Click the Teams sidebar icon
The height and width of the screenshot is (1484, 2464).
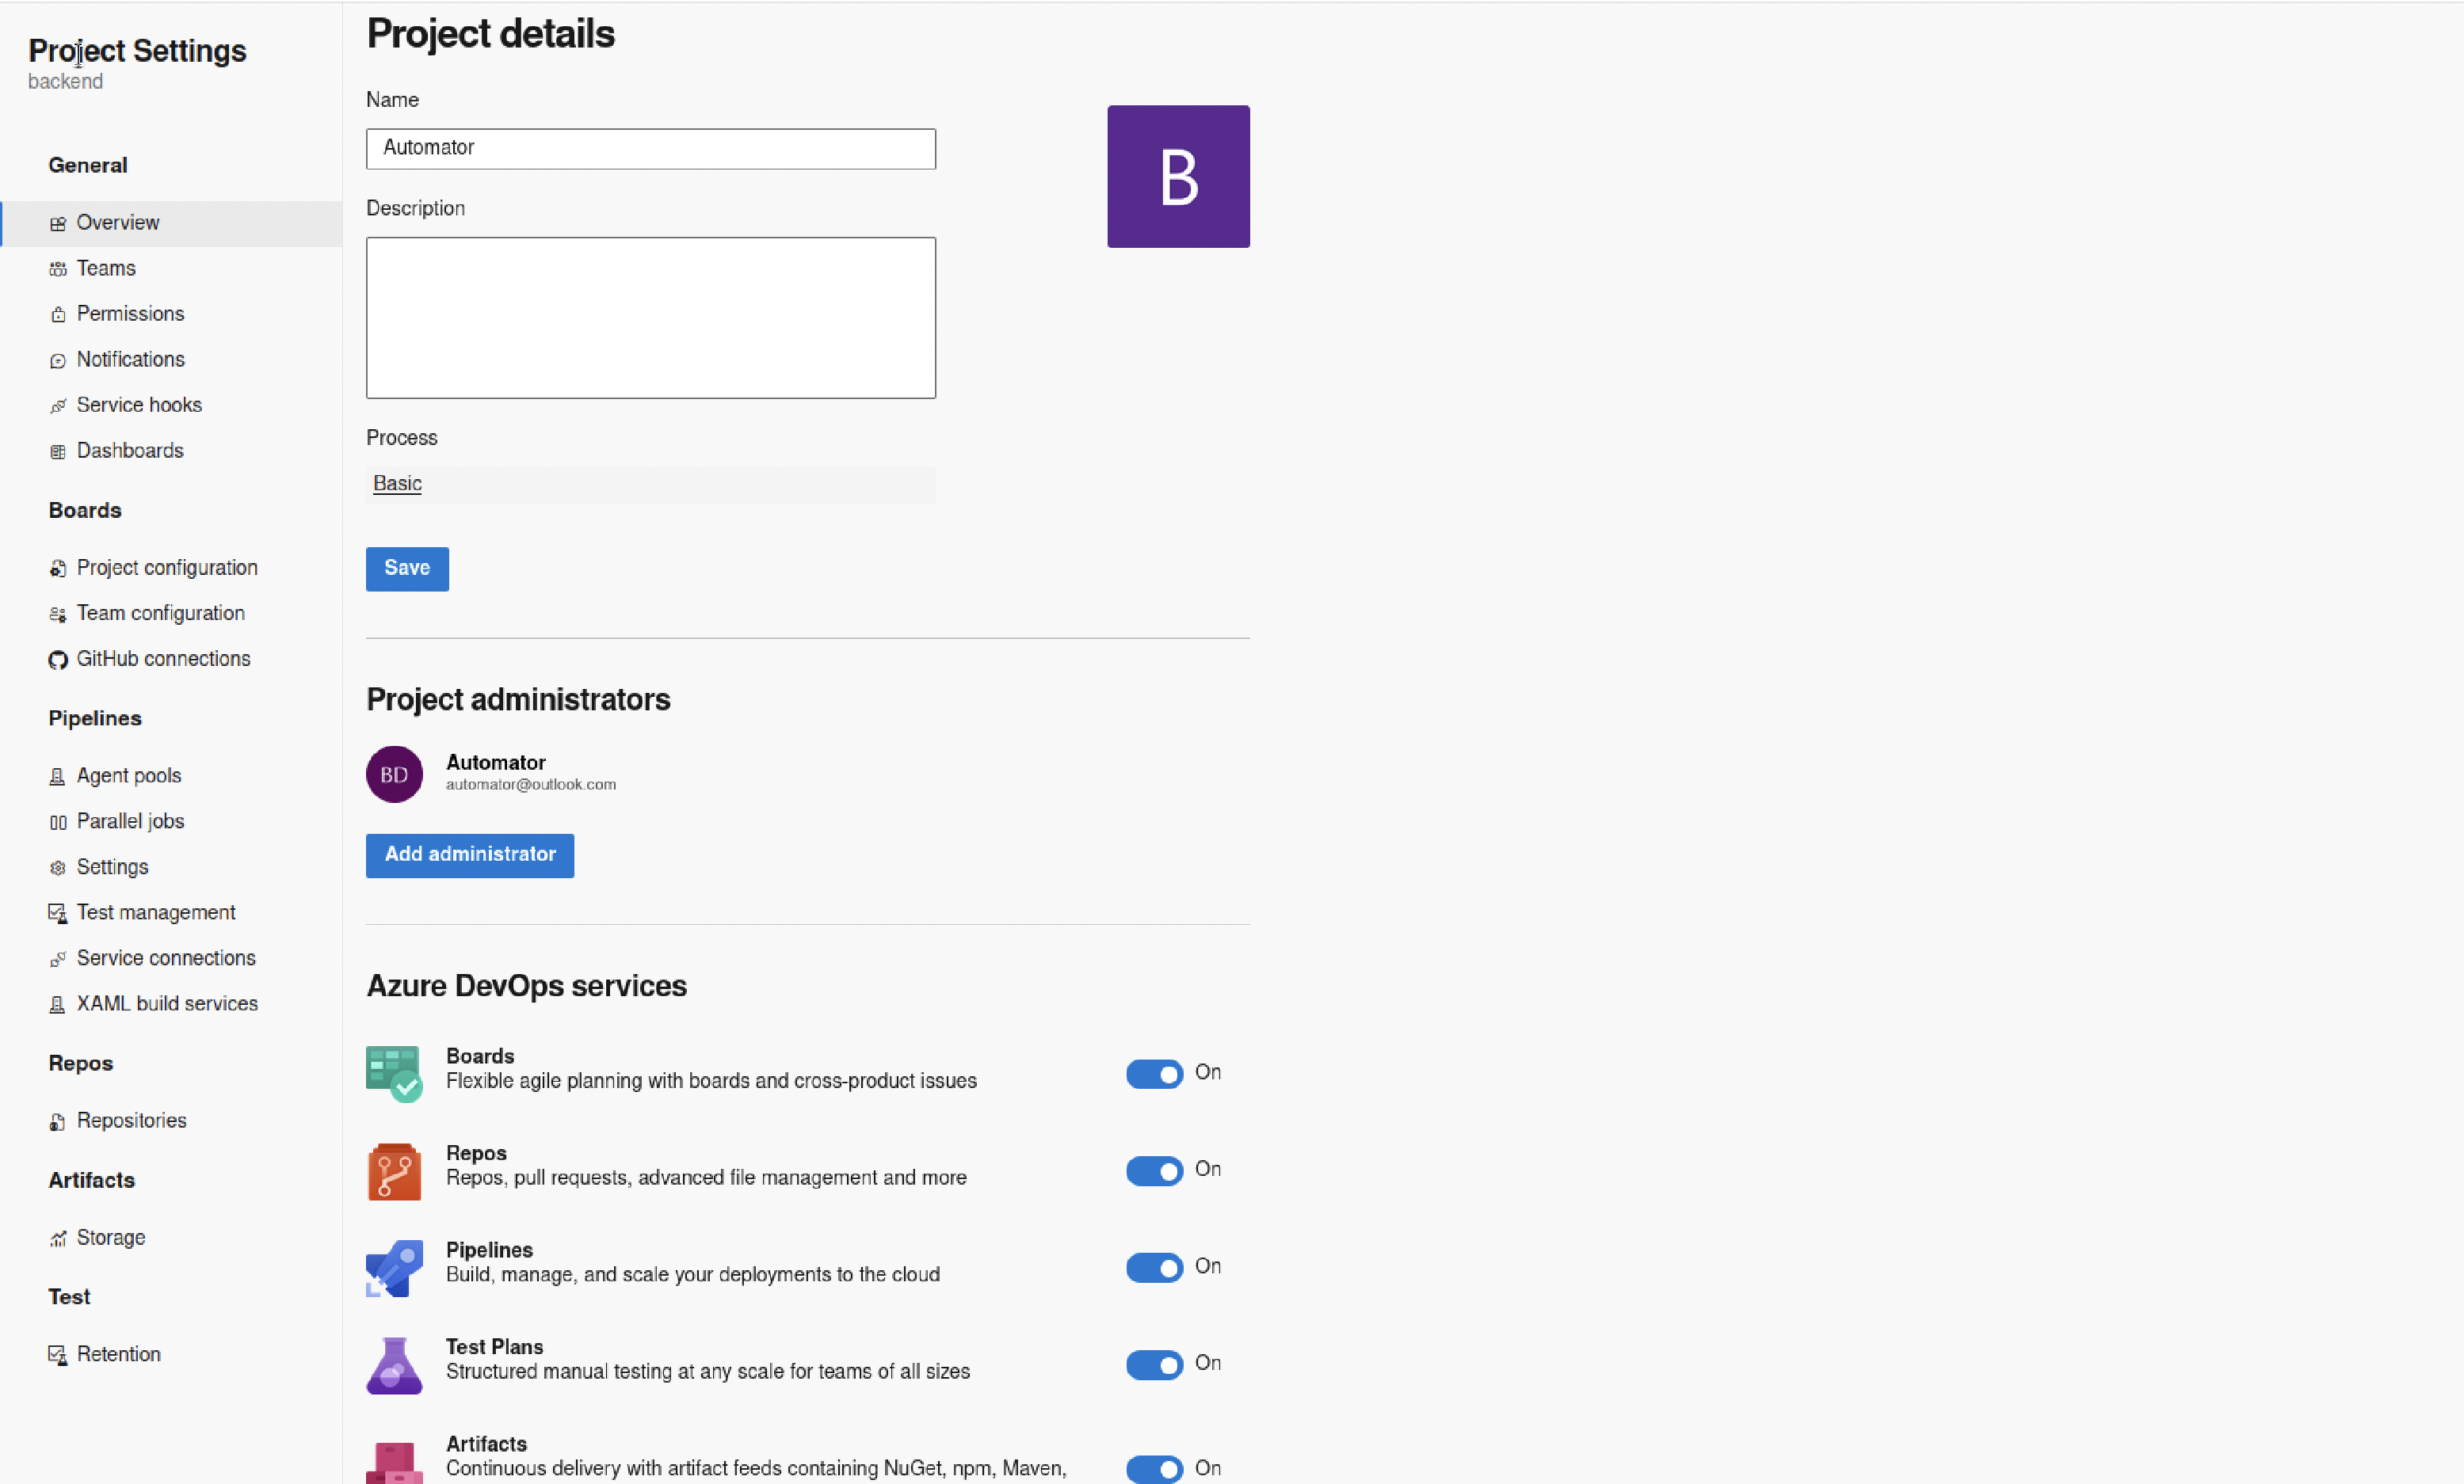click(x=58, y=268)
